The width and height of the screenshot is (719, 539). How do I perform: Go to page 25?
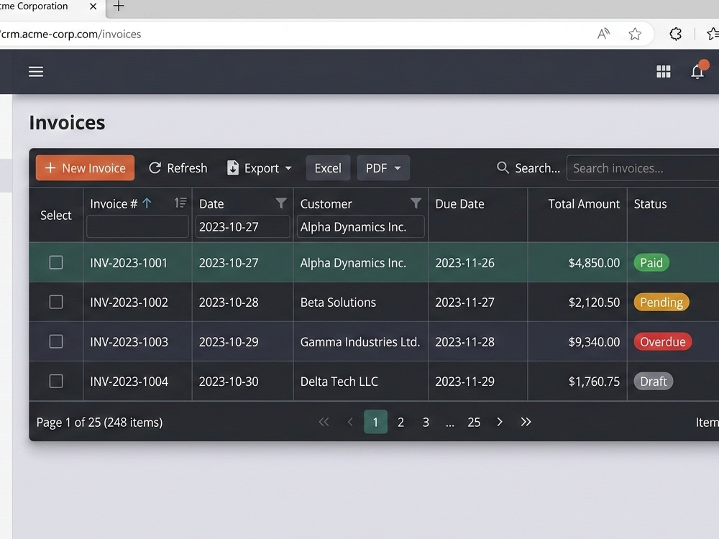pyautogui.click(x=474, y=422)
